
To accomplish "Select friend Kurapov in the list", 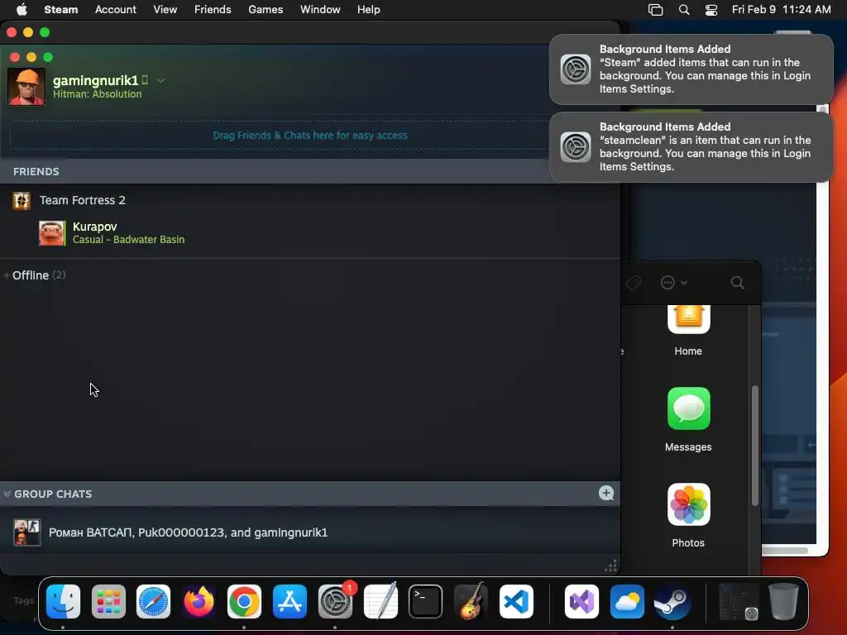I will (310, 232).
